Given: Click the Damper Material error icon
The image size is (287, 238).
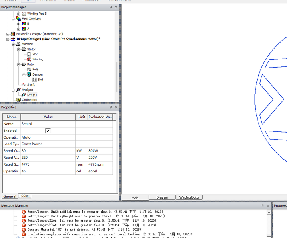Looking at the screenshot, I should [x=24, y=230].
